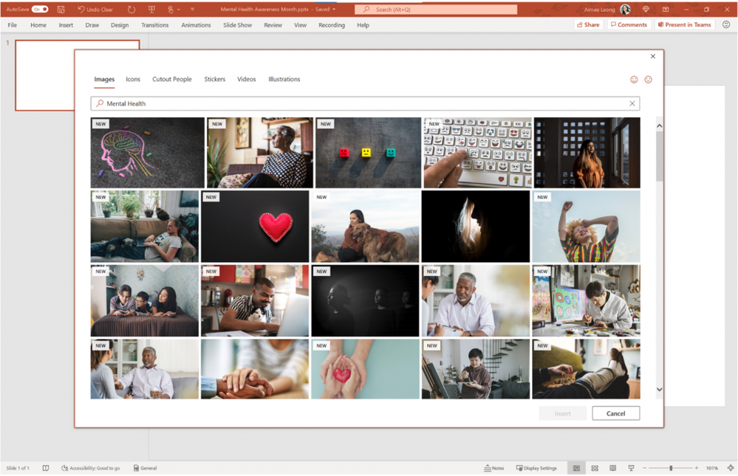Select joyful woman in colorful shirt image
The image size is (738, 476).
pos(586,227)
